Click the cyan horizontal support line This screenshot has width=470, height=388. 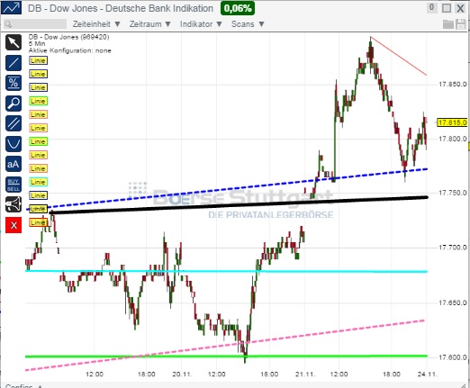click(227, 271)
